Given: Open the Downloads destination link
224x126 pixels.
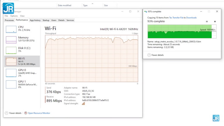Looking at the screenshot, I should click(x=191, y=17).
